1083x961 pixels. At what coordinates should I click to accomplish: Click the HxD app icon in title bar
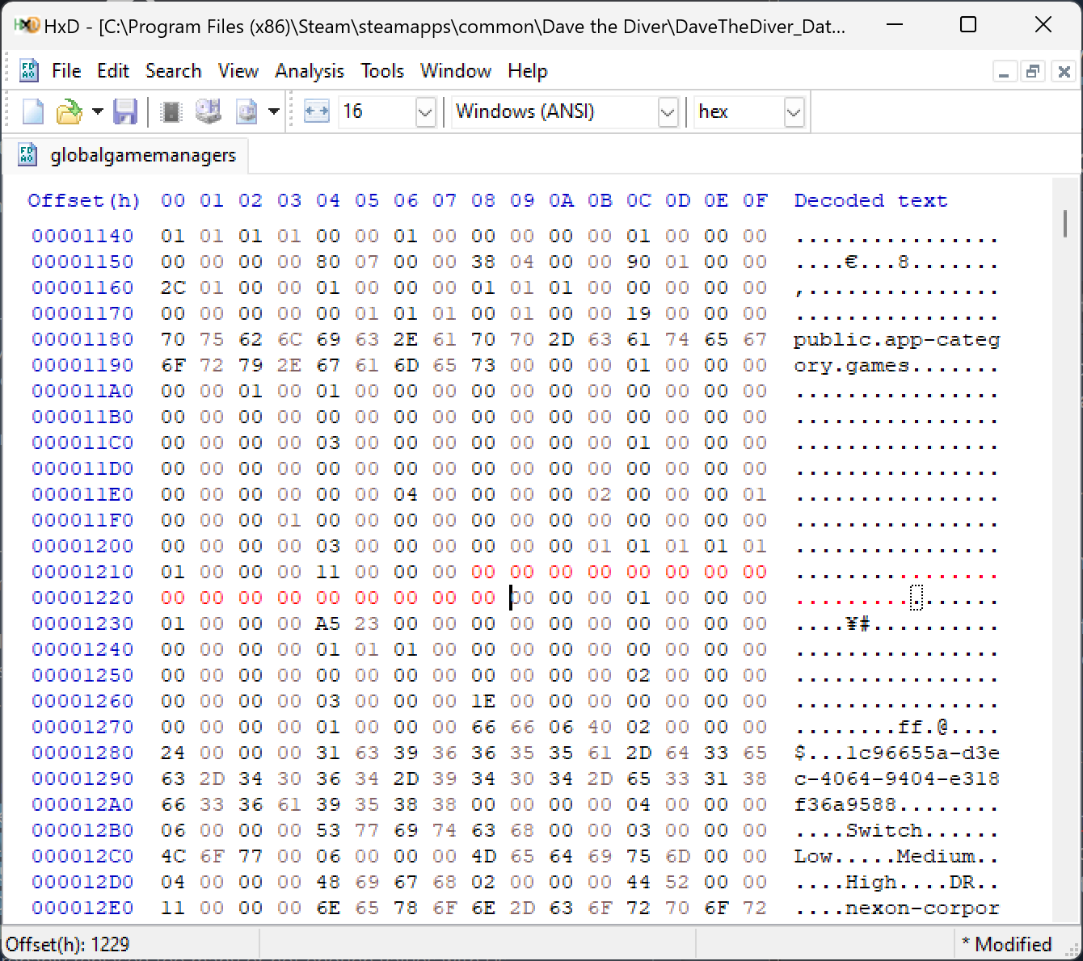point(26,25)
